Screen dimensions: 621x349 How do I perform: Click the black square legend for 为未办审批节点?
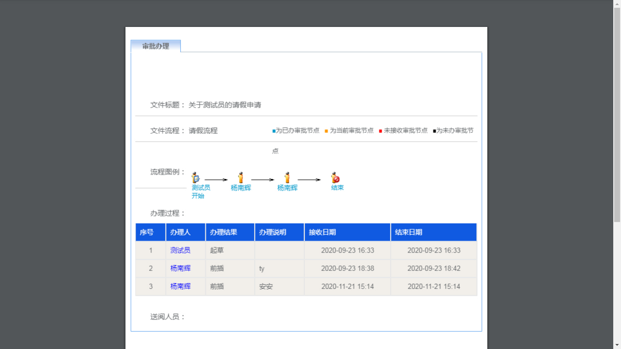point(433,130)
